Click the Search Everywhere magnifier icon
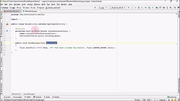The image size is (180, 101). [175, 8]
